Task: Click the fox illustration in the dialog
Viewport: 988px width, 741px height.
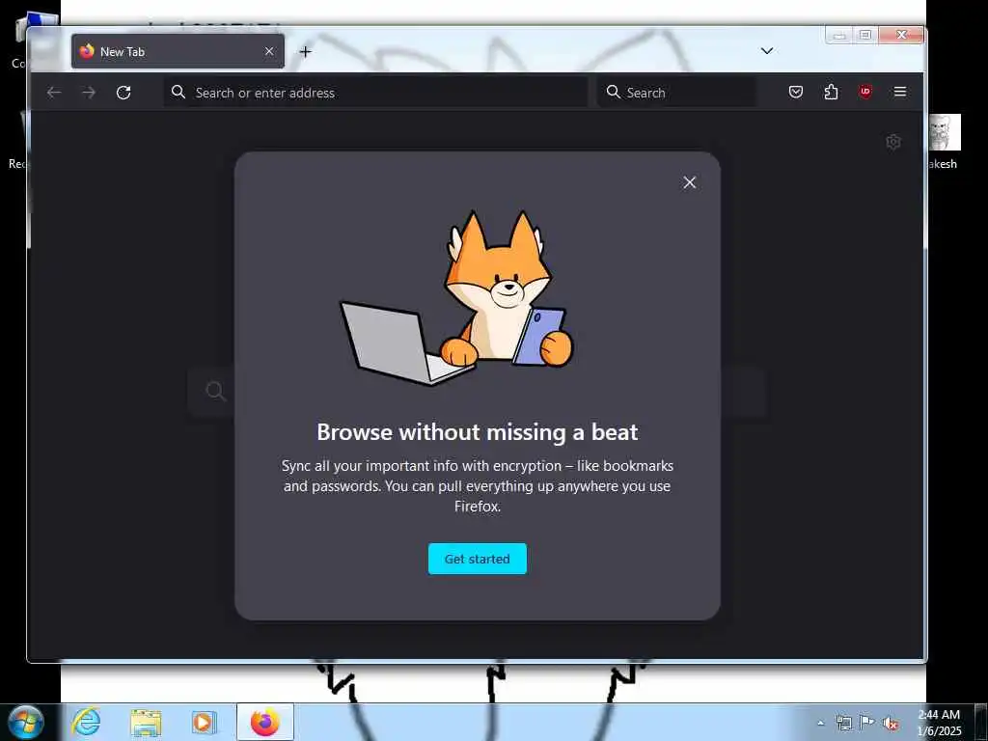Action: 458,297
